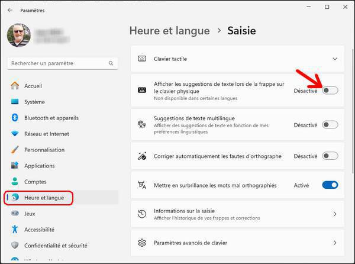
Task: Select Personnalisation in the sidebar
Action: point(63,150)
